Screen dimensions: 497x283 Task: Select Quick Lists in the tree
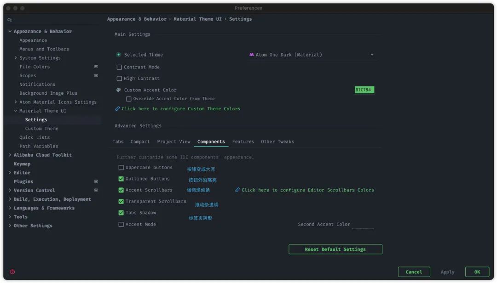pos(35,137)
